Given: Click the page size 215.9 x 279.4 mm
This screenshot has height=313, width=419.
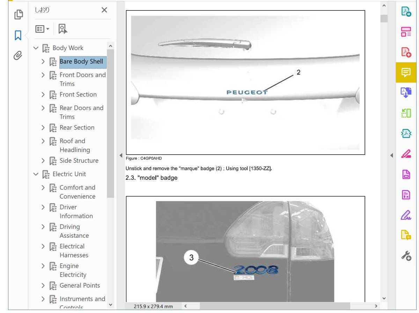Looking at the screenshot, I should [153, 307].
